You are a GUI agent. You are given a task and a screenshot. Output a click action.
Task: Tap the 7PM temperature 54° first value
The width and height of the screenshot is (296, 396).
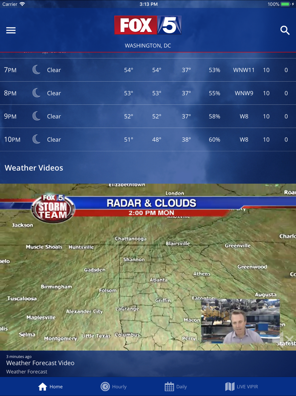point(128,70)
